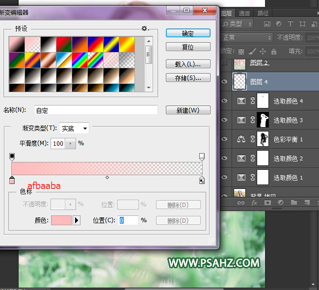Open the smoothness percentage arrow
The height and width of the screenshot is (290, 319).
coord(71,143)
